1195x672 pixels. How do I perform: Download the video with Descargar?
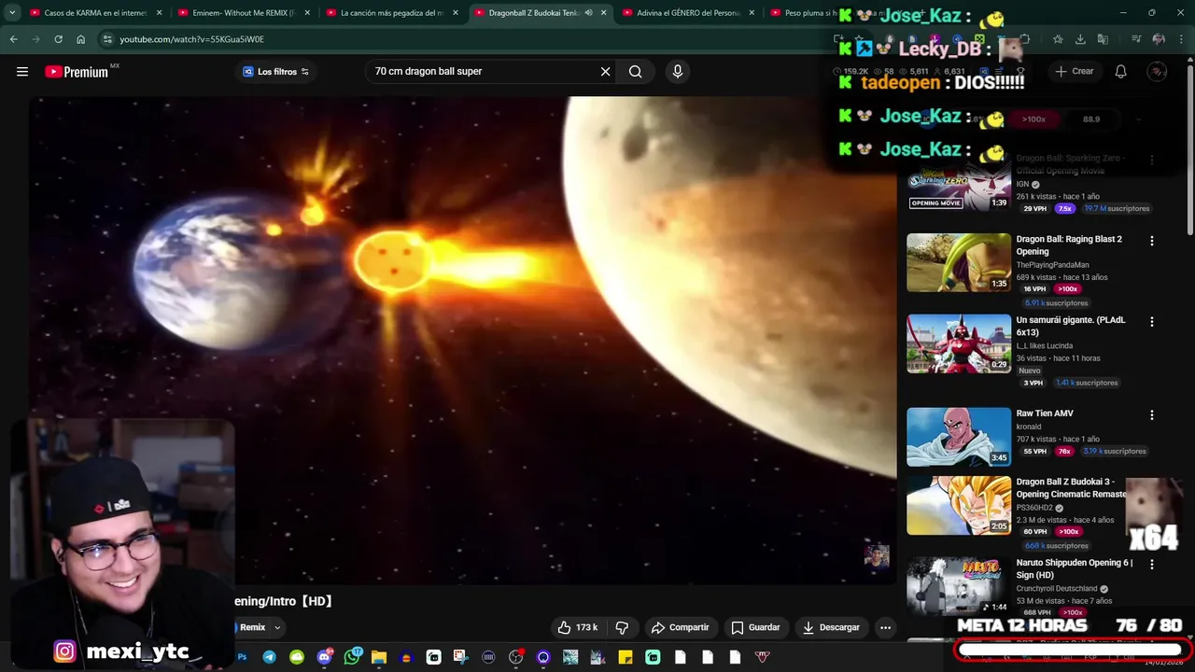pyautogui.click(x=831, y=627)
